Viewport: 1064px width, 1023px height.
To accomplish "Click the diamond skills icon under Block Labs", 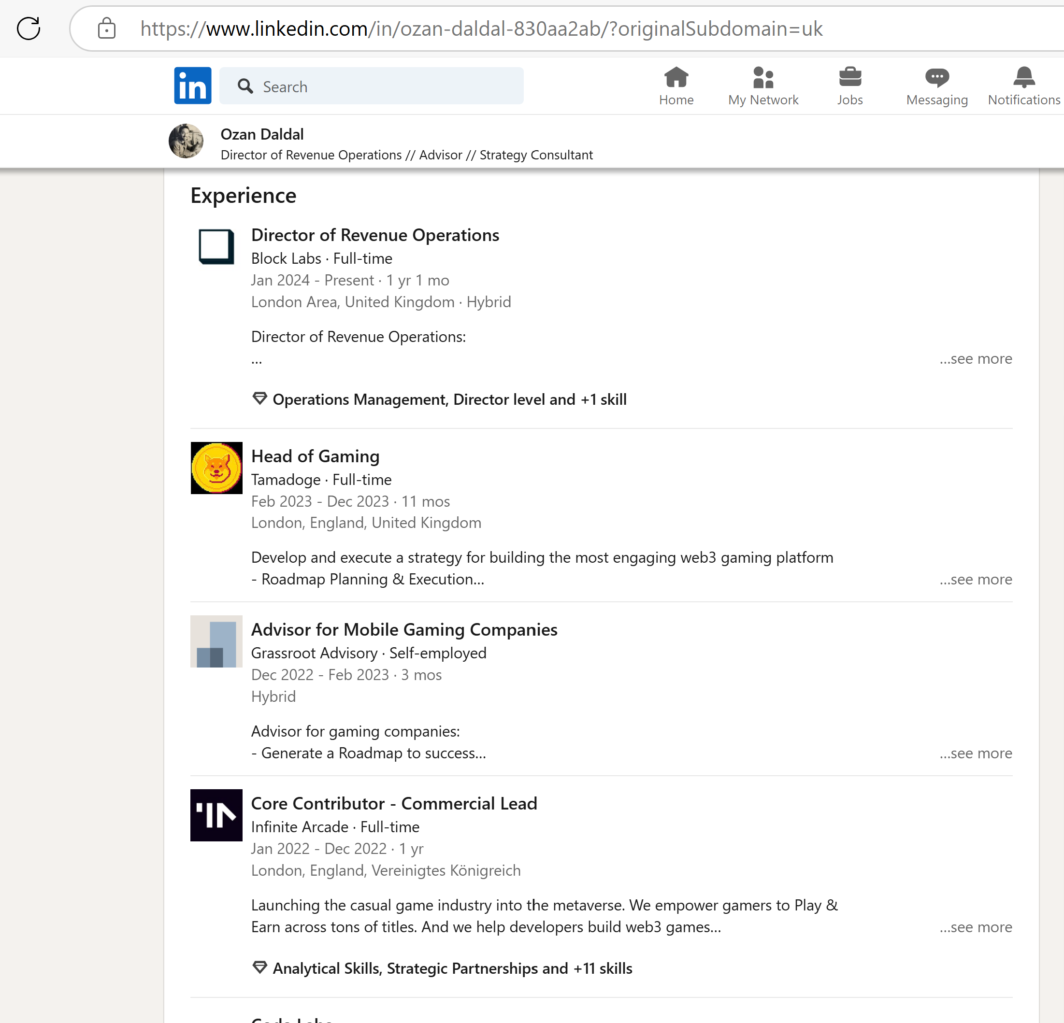I will coord(260,399).
